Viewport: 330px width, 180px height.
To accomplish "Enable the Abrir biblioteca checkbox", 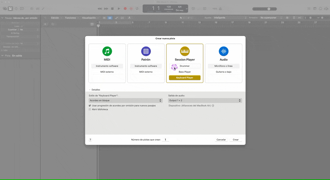I will point(90,109).
